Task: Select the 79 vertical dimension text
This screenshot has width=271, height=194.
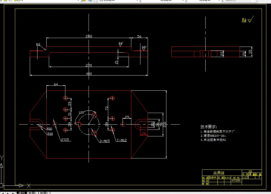Action: click(x=161, y=125)
